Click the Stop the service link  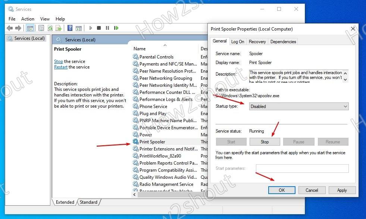coord(59,61)
